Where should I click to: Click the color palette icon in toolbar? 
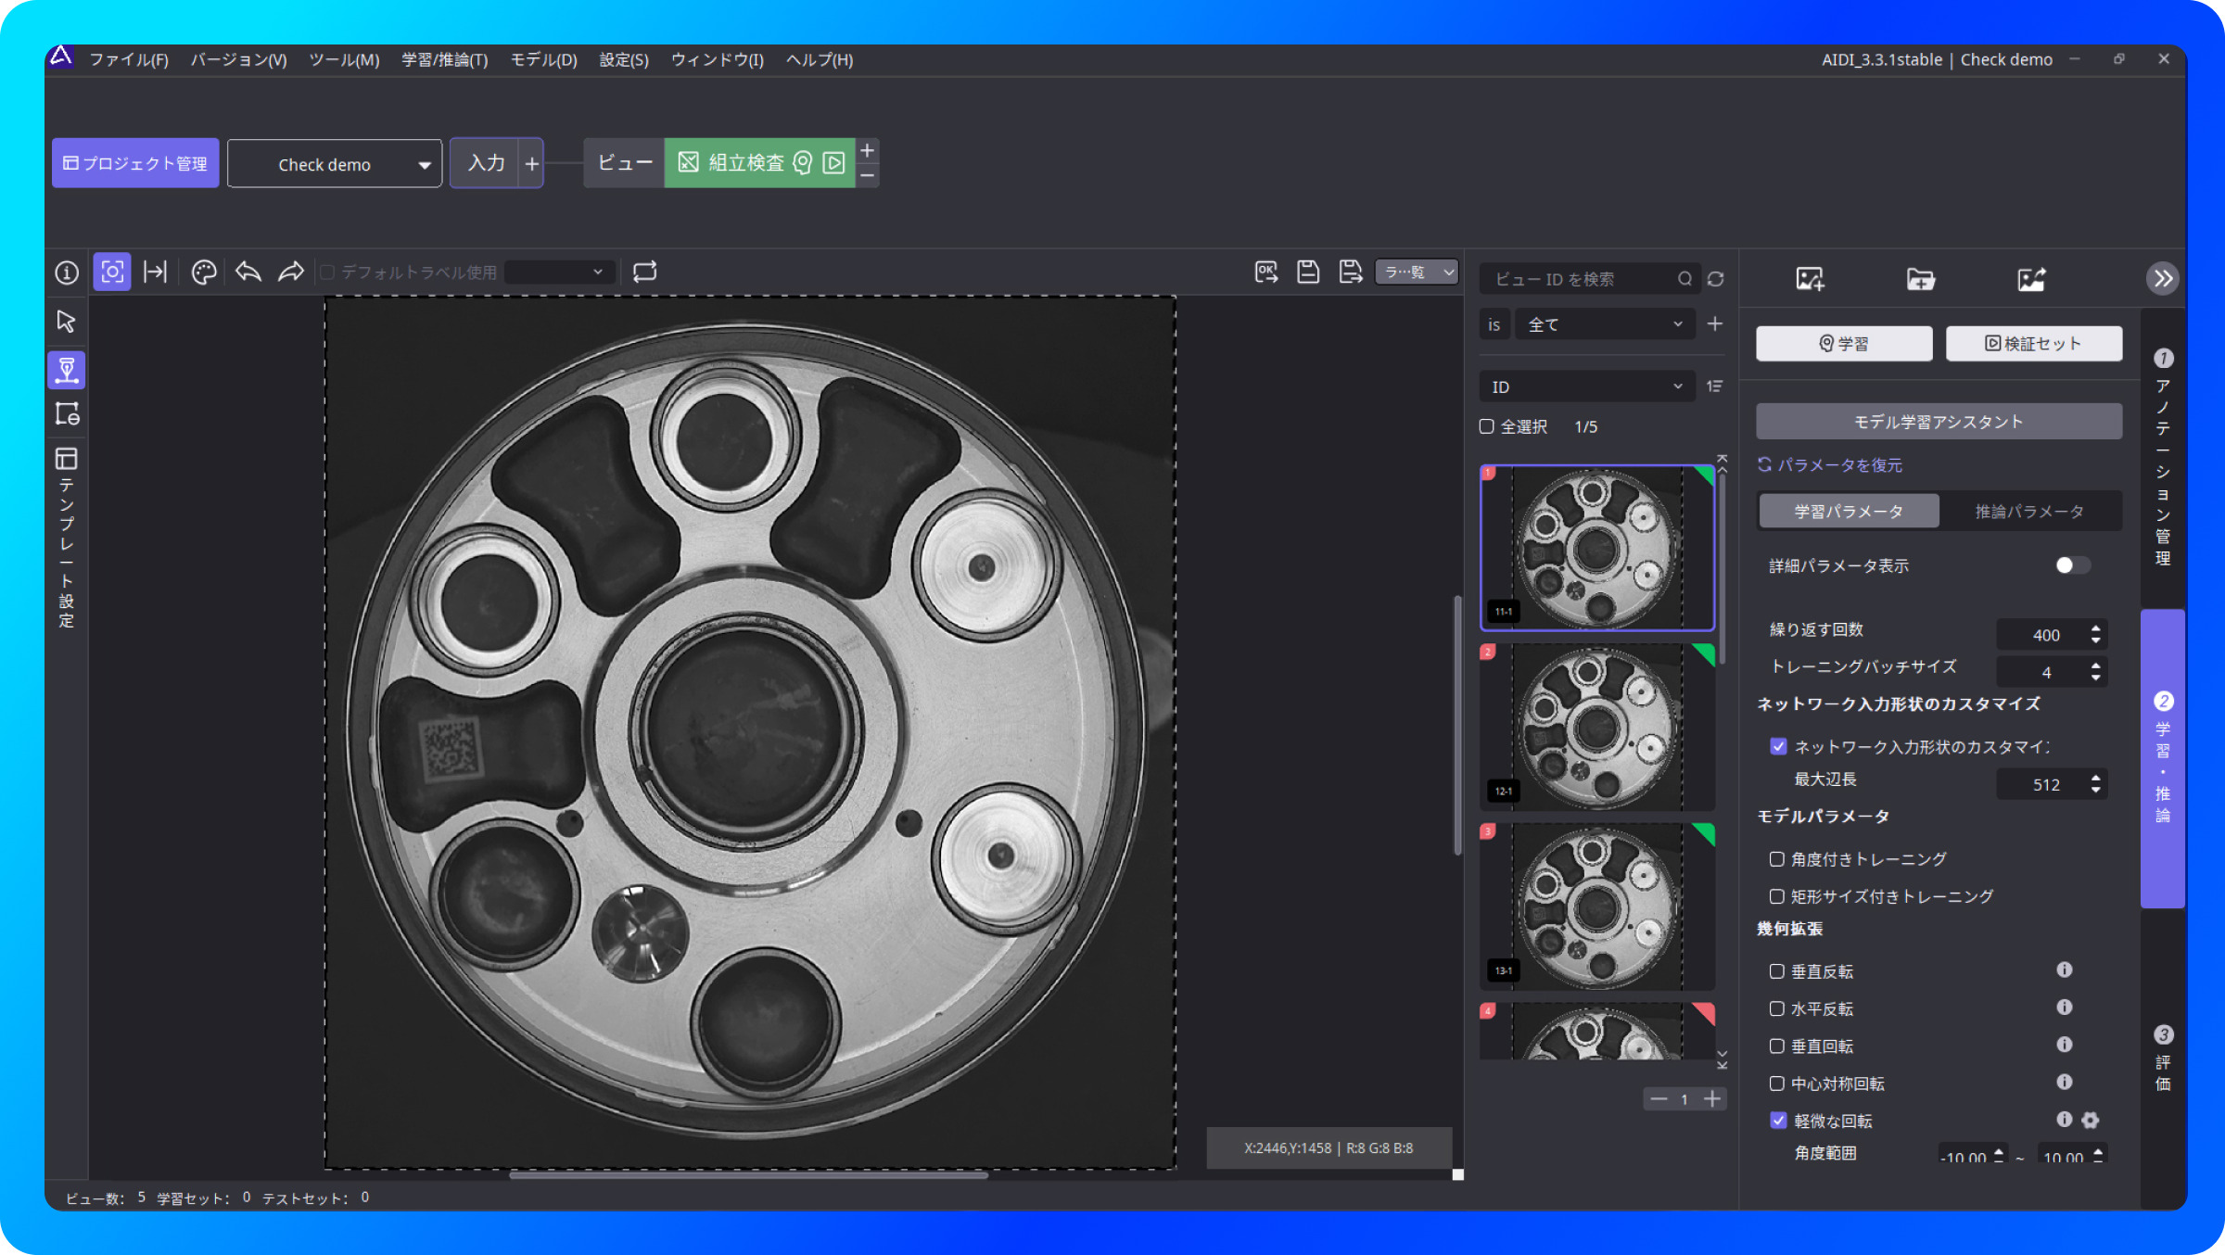point(204,272)
